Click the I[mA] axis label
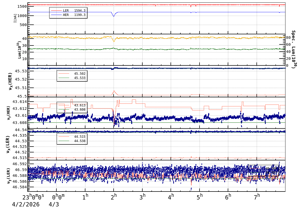 15,18
